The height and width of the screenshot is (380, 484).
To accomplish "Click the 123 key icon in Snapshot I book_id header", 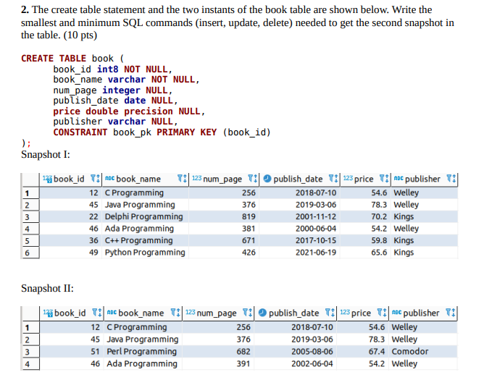I will coord(47,179).
